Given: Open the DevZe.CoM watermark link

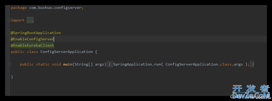Looking at the screenshot, I should point(251,92).
